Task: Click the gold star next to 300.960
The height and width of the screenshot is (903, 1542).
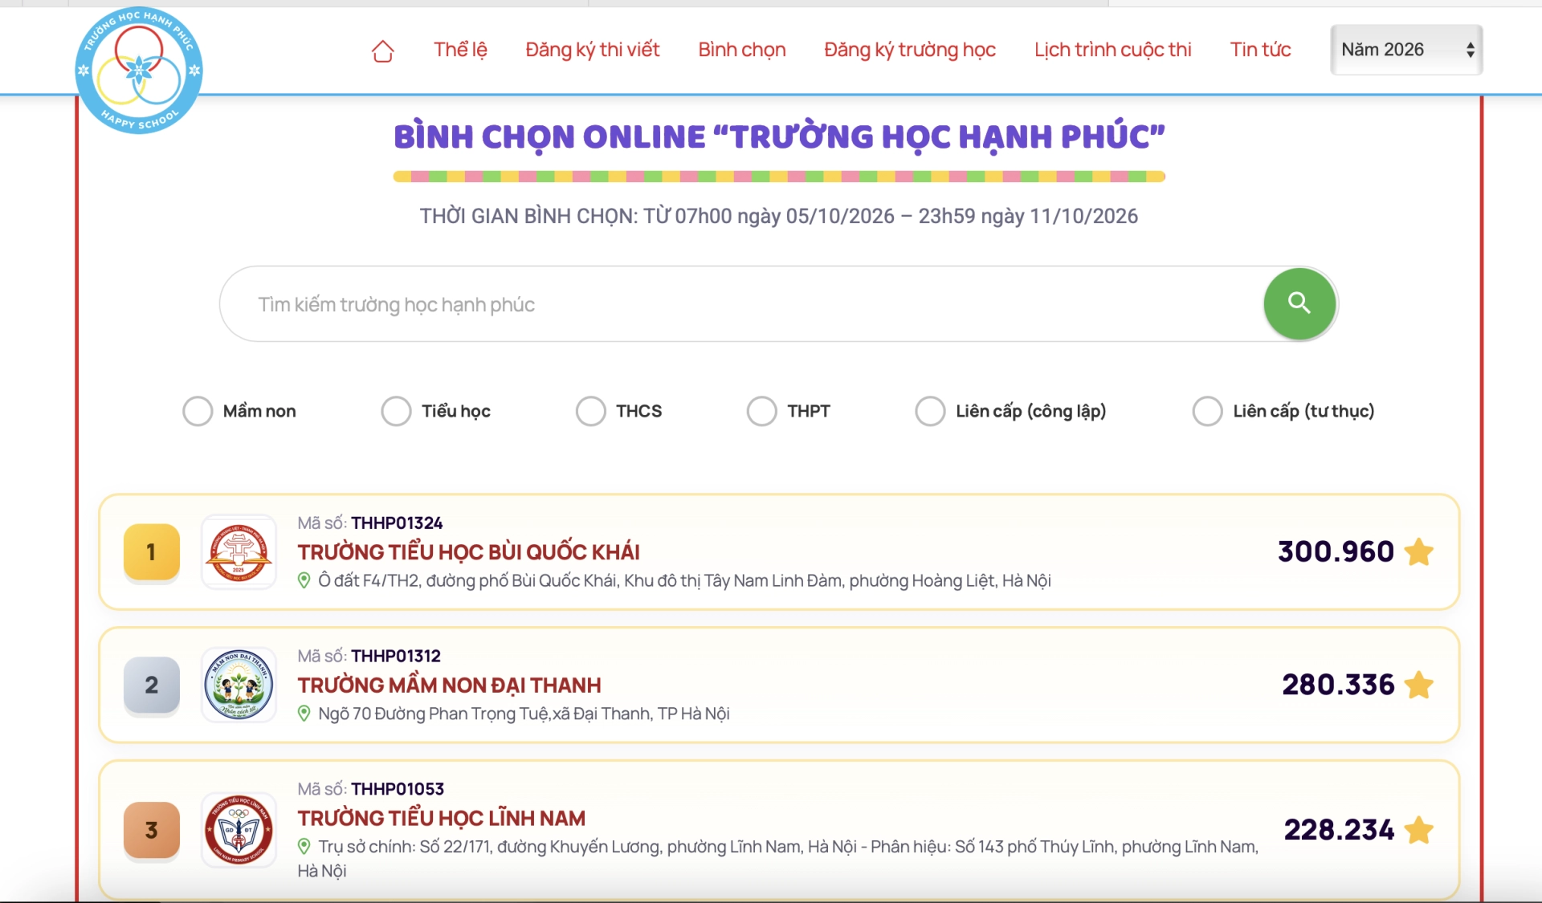Action: coord(1419,551)
